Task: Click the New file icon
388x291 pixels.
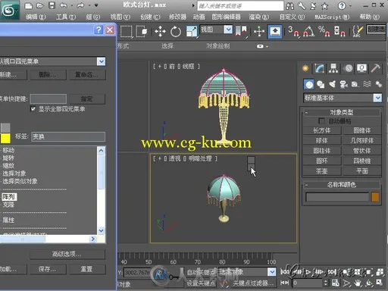Action: point(29,5)
